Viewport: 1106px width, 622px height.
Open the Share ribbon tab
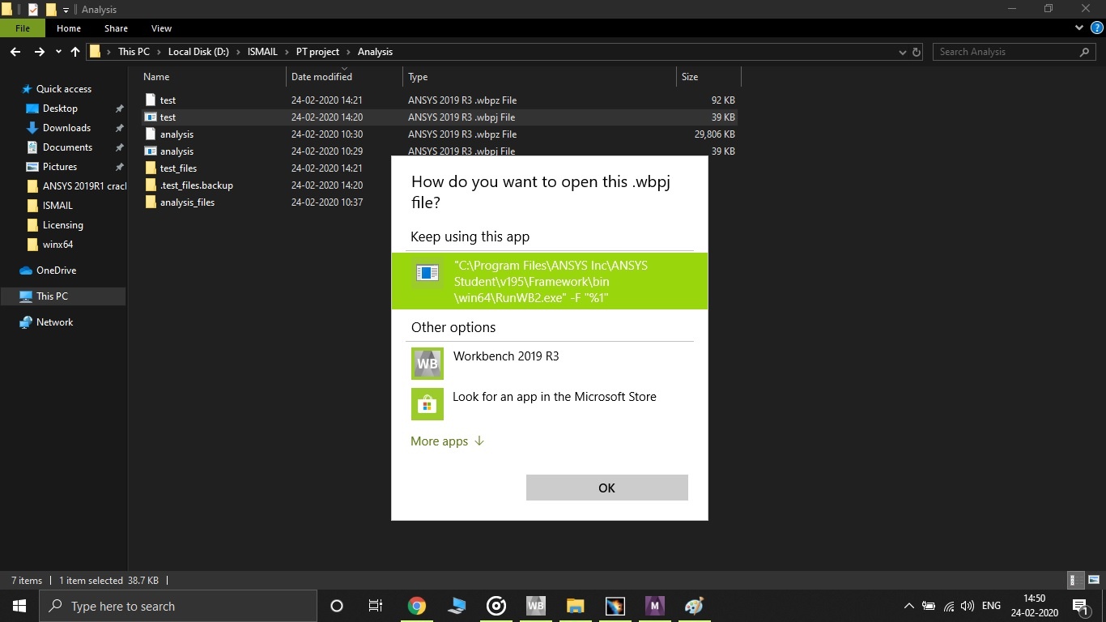tap(116, 28)
